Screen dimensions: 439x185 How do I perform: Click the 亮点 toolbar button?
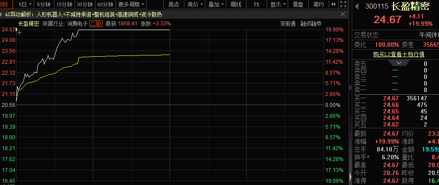pyautogui.click(x=174, y=4)
